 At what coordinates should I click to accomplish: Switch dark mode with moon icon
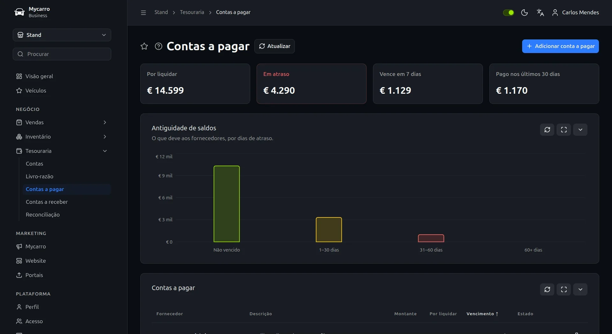click(524, 12)
